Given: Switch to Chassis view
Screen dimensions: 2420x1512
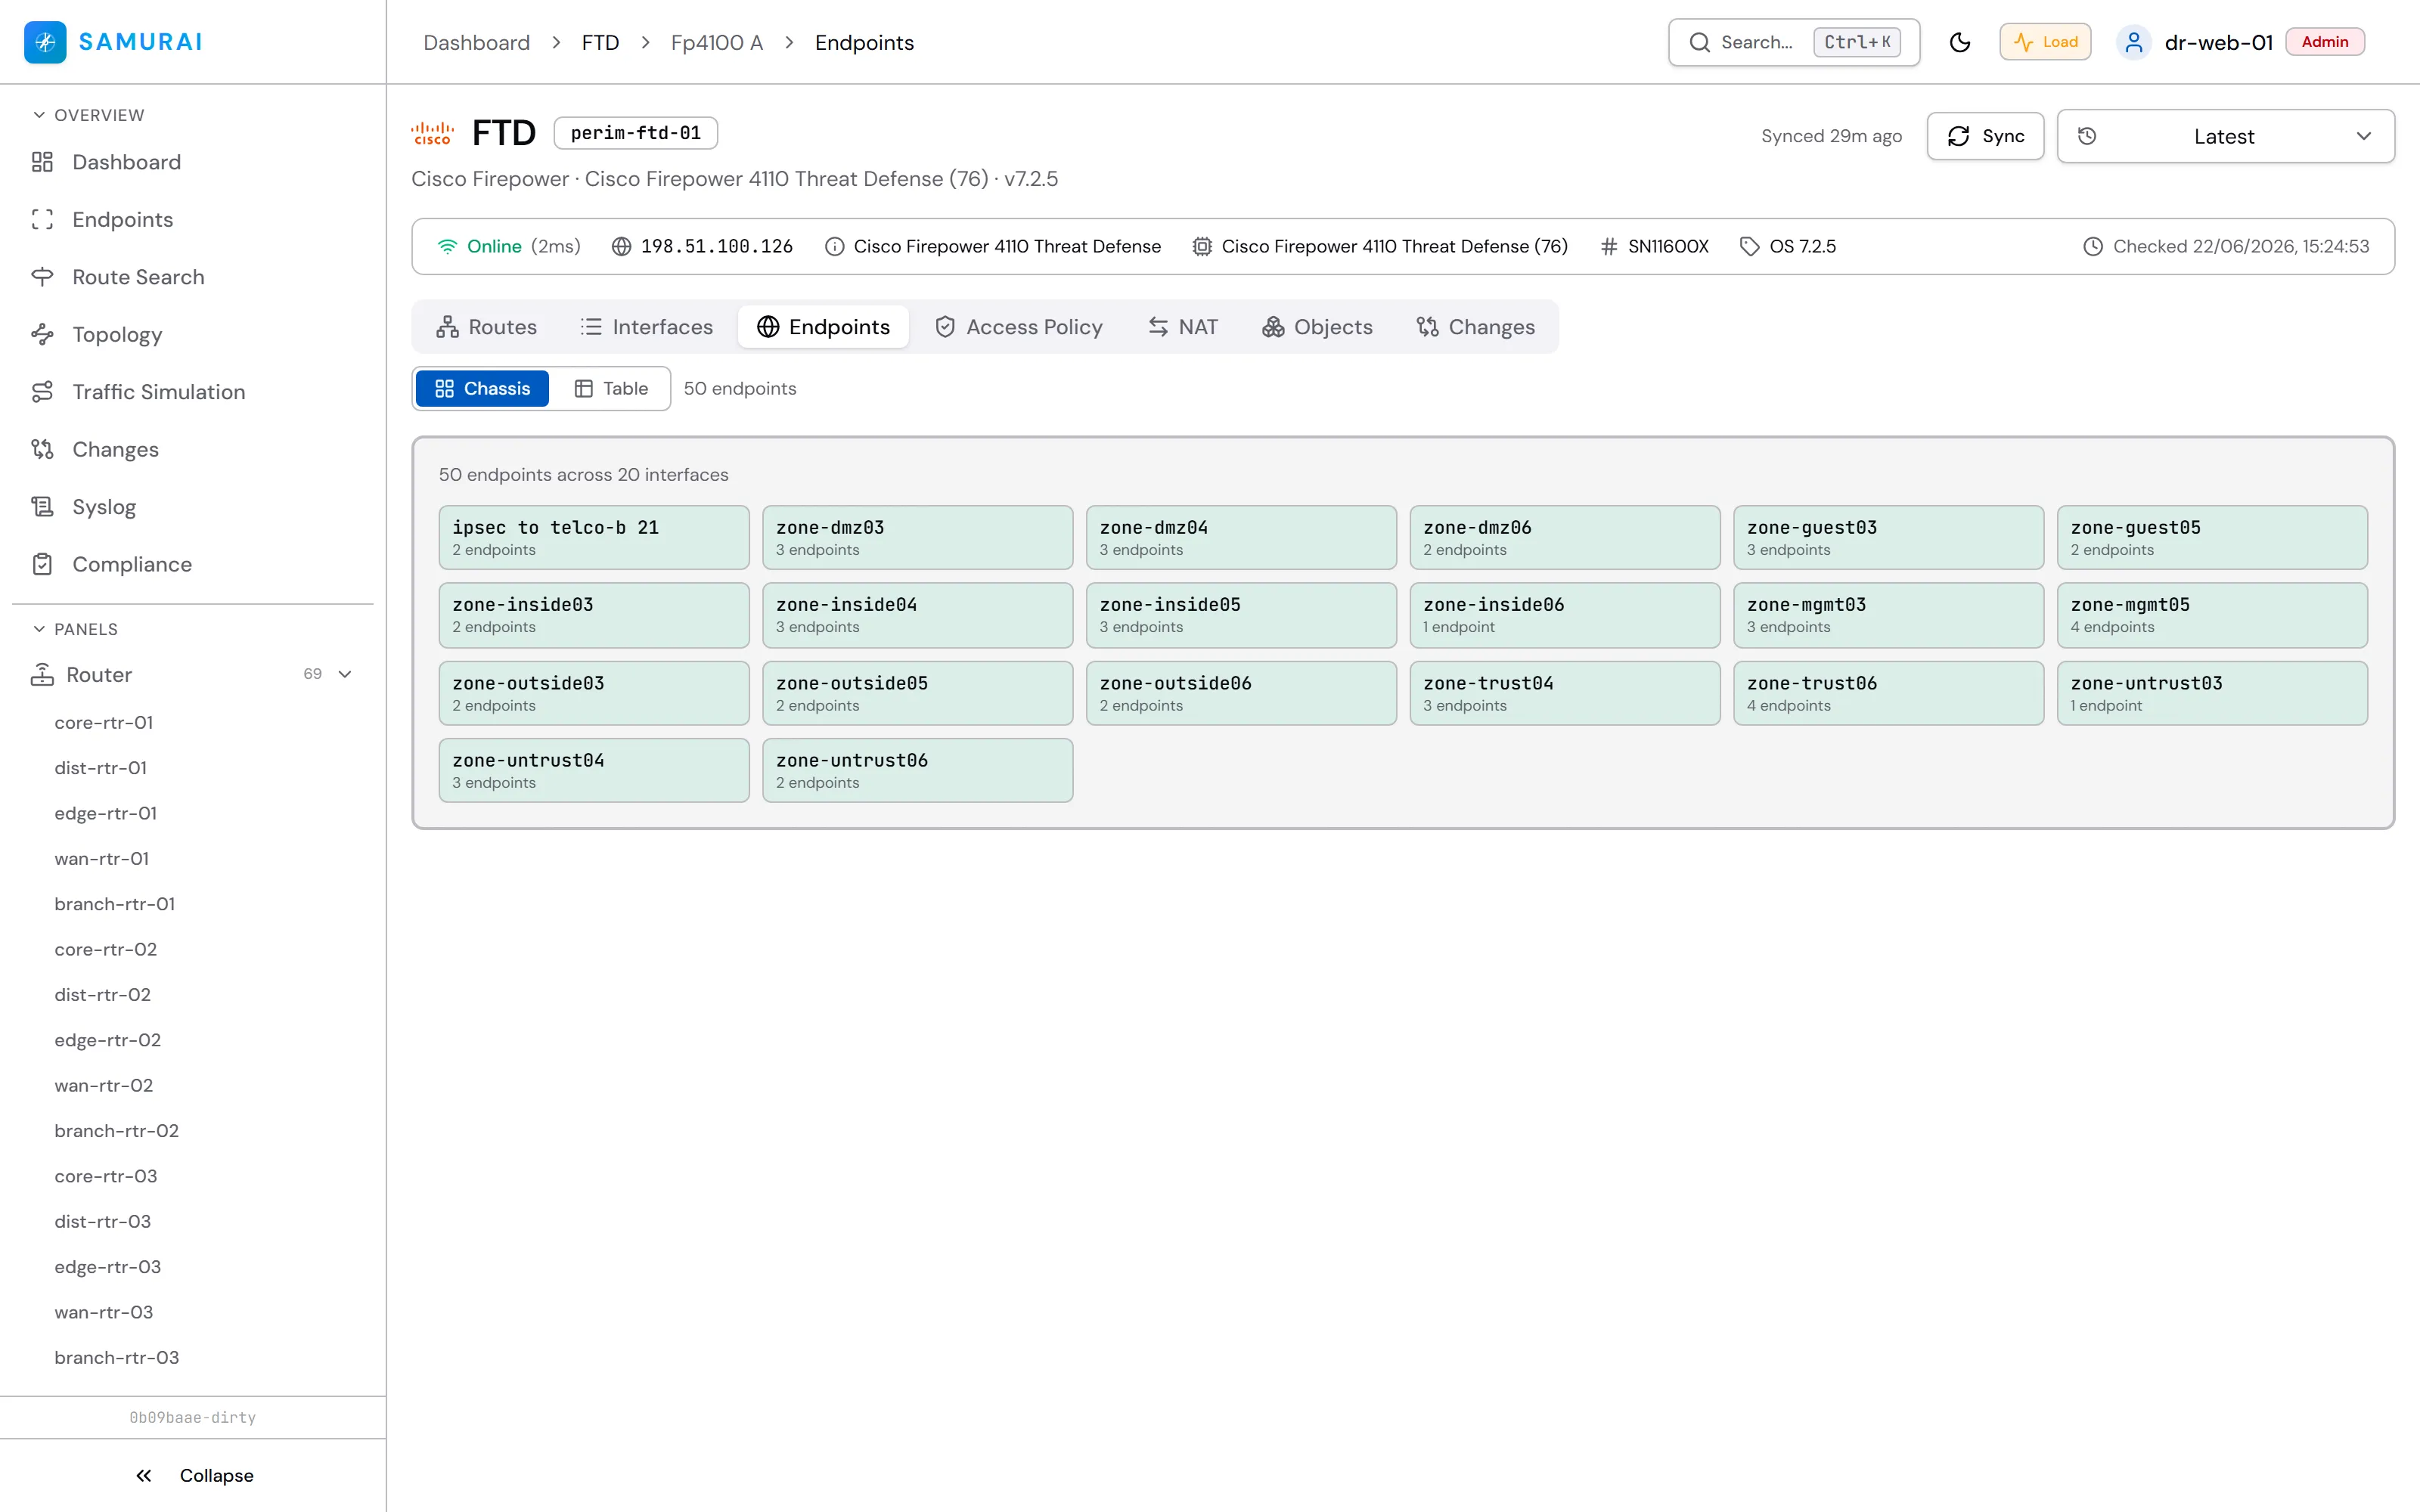Looking at the screenshot, I should 482,389.
